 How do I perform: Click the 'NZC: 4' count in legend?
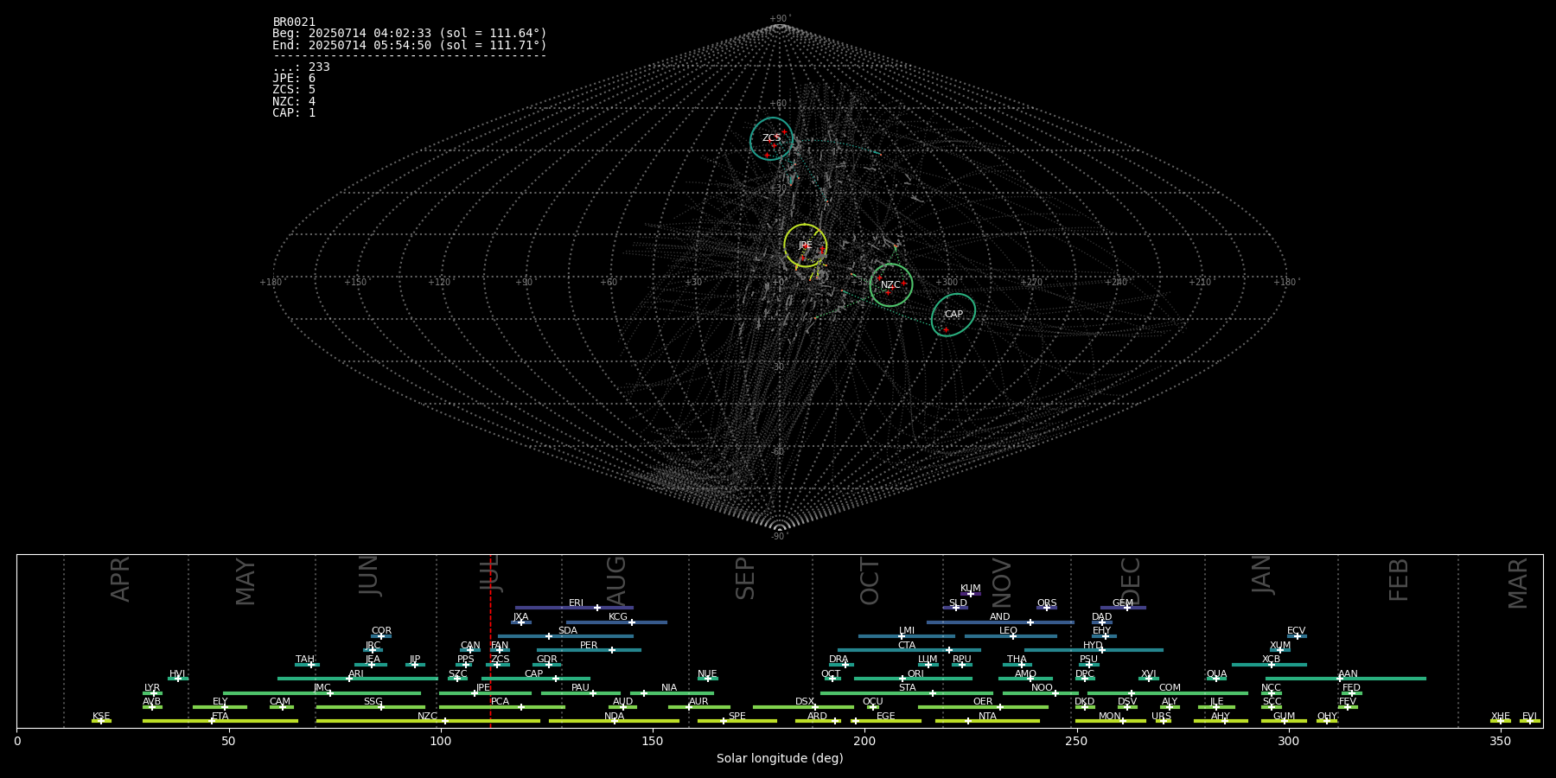point(294,101)
